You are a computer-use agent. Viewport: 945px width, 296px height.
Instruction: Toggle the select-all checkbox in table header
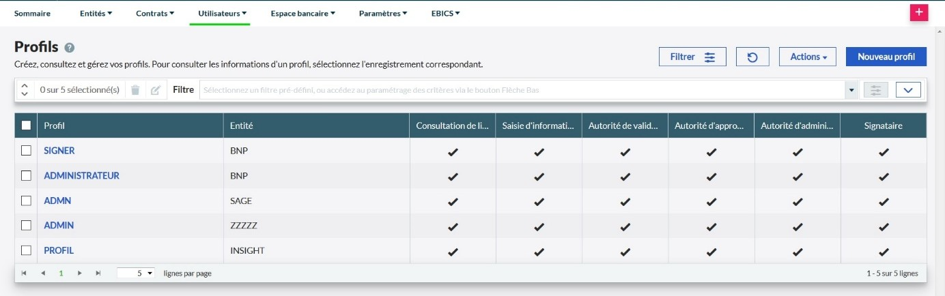27,125
